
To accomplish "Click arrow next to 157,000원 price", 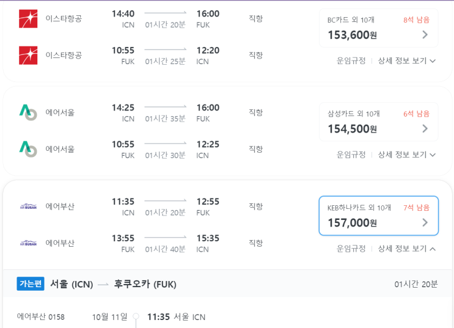I will 425,223.
